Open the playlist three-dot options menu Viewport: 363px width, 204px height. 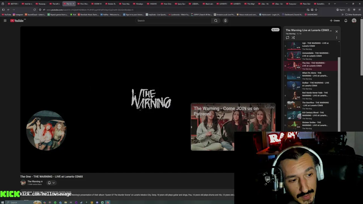point(337,37)
